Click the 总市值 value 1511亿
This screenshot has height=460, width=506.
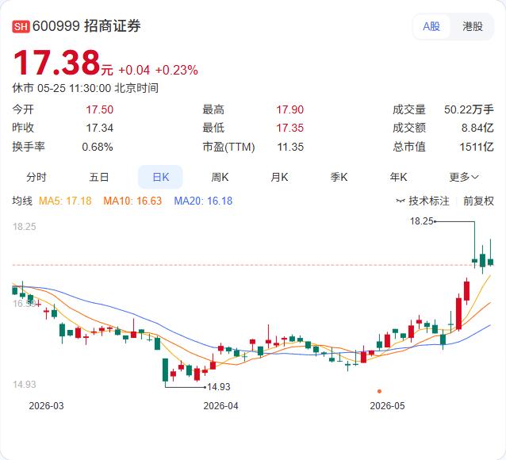tap(477, 148)
